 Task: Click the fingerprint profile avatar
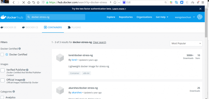(x=200, y=17)
